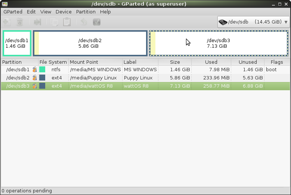Image resolution: width=291 pixels, height=195 pixels.
Task: Click the 258.77 MiB used value
Action: point(216,86)
